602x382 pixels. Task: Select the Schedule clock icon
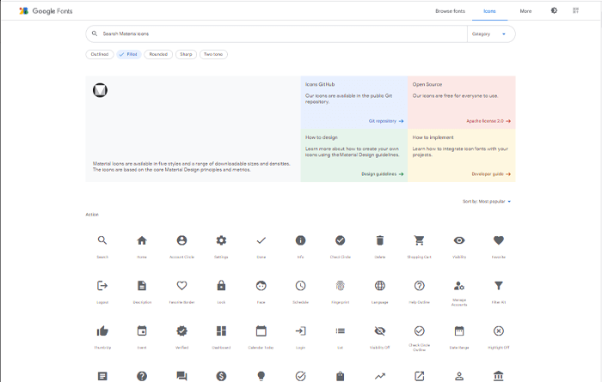(x=301, y=286)
